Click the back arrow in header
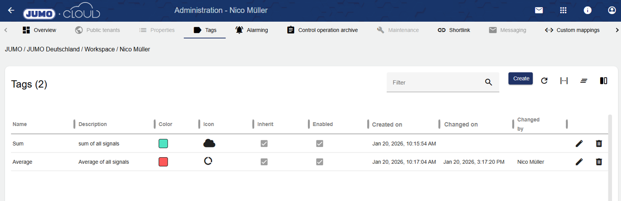The image size is (621, 201). [x=11, y=10]
